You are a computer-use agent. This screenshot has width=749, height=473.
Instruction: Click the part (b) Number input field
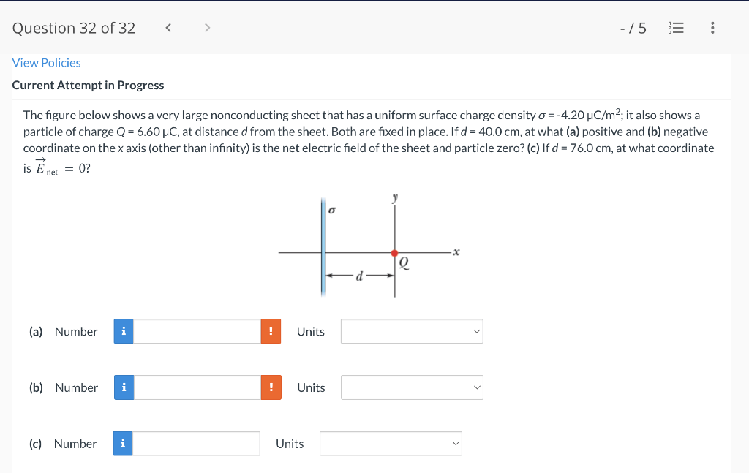[x=197, y=387]
